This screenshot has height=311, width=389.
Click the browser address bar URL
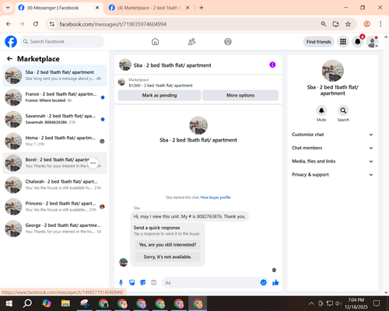pos(113,24)
